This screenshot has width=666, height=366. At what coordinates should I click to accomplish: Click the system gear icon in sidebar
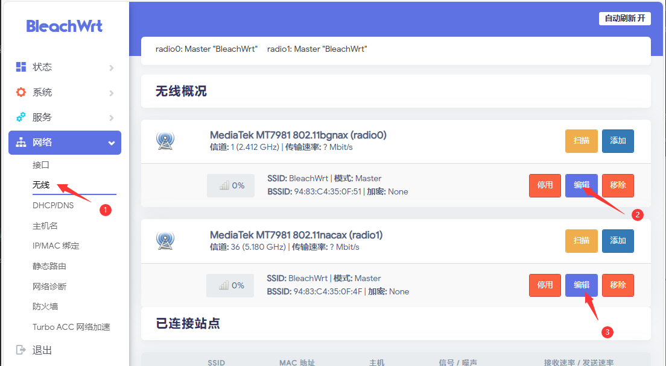coord(21,92)
